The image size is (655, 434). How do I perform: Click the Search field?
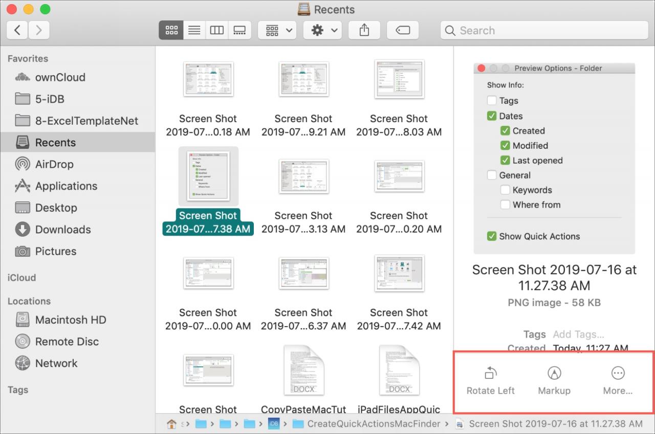tap(544, 30)
